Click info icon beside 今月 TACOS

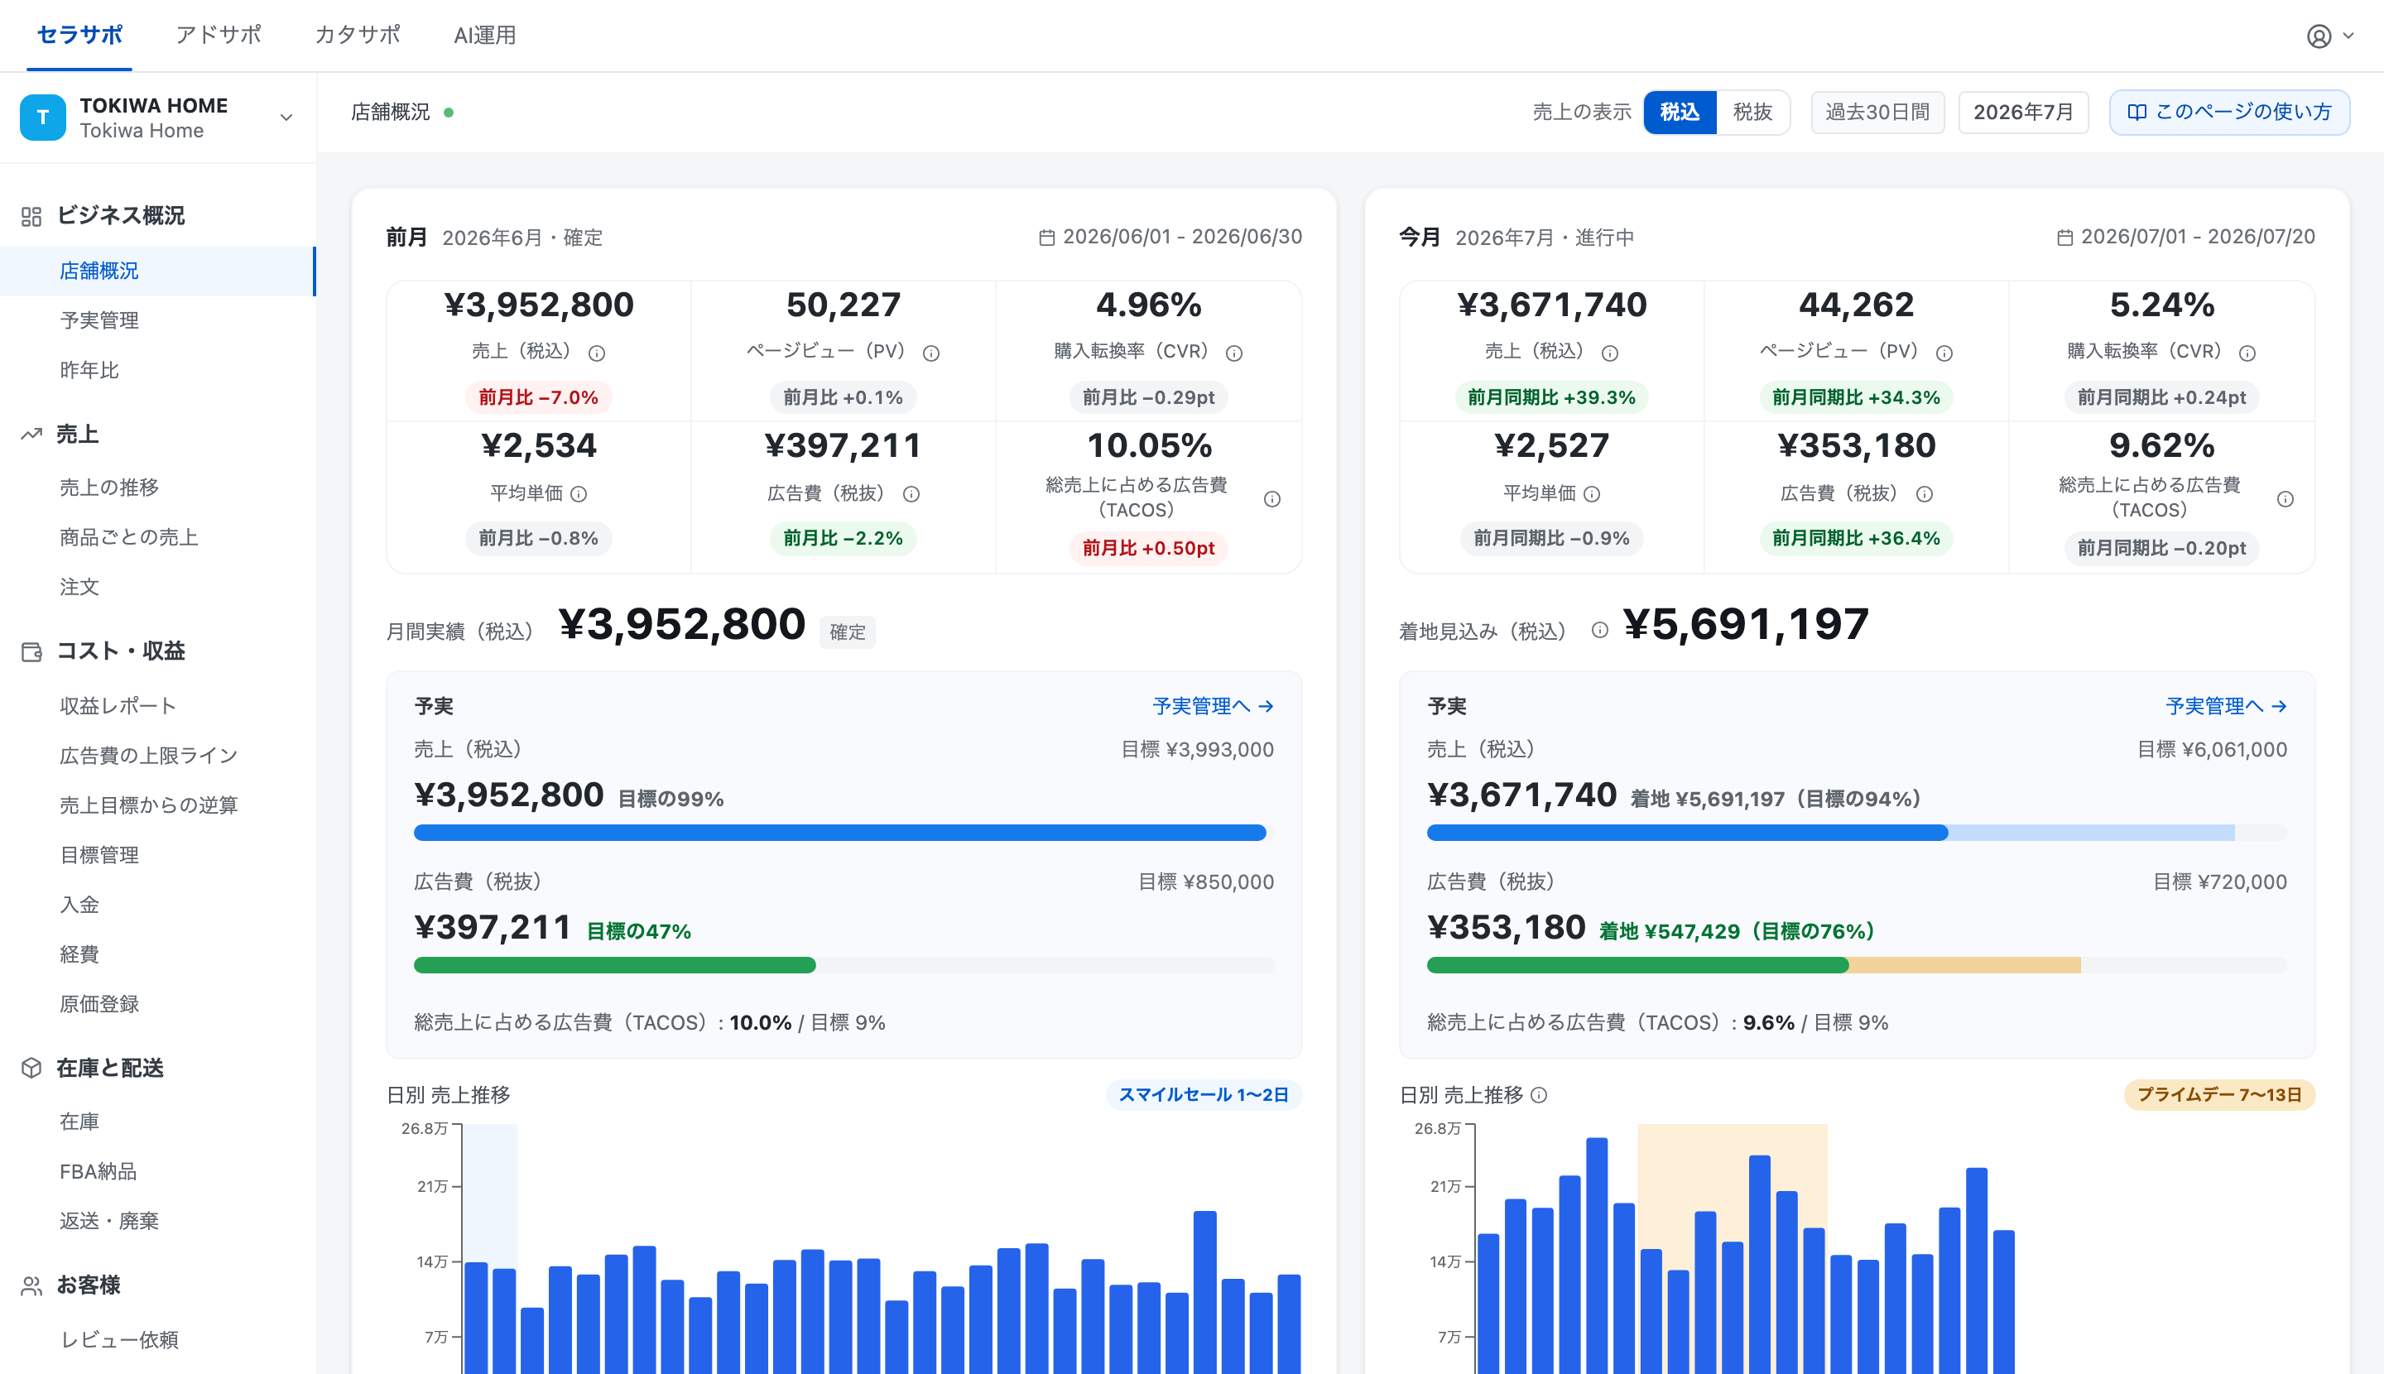click(x=2285, y=498)
